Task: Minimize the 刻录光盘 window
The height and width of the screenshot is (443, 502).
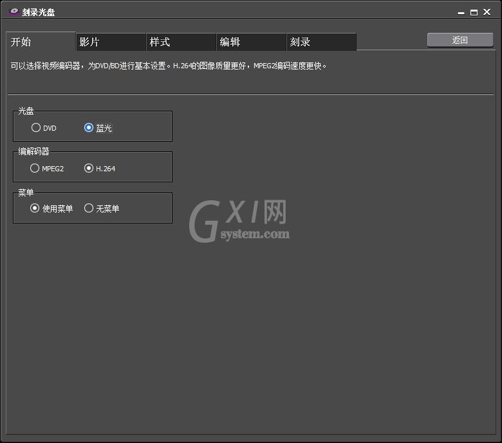Action: [461, 13]
